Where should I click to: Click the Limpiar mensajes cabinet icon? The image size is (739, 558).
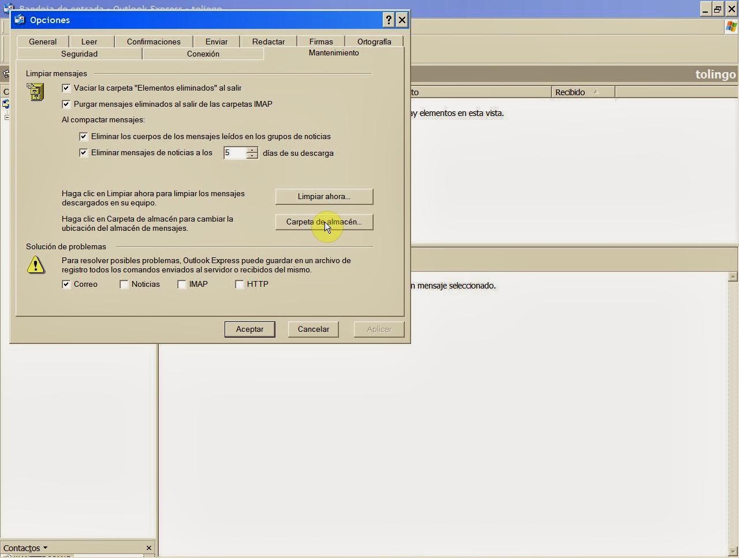coord(36,92)
